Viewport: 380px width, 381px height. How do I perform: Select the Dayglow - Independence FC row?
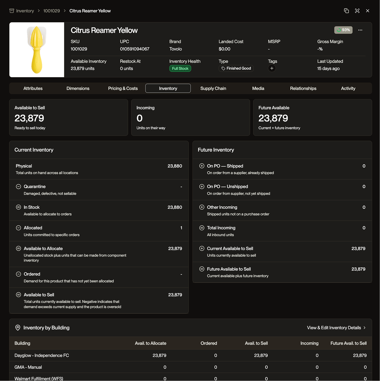coord(191,355)
